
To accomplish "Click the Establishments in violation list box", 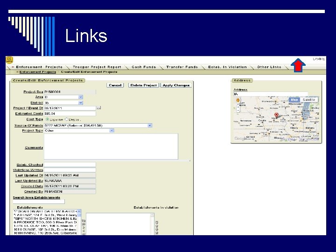I will (120, 224).
